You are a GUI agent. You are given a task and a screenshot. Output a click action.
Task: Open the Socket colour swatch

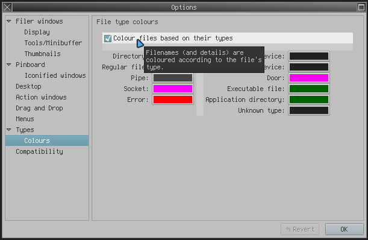click(x=173, y=89)
